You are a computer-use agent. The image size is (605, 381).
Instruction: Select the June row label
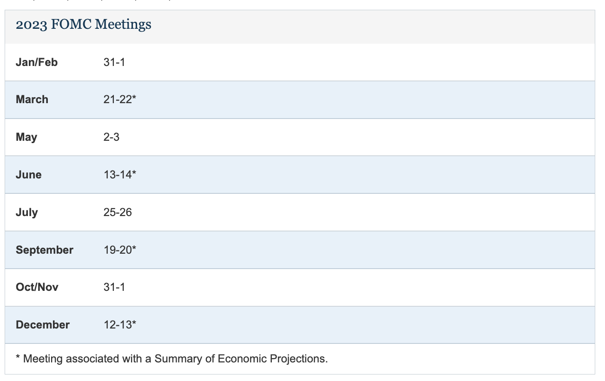pos(29,175)
